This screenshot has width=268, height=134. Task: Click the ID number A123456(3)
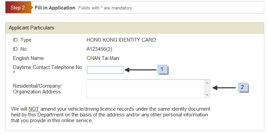[99, 49]
